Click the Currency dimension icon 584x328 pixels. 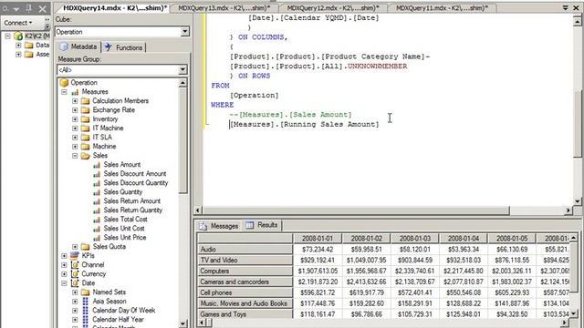tap(75, 273)
